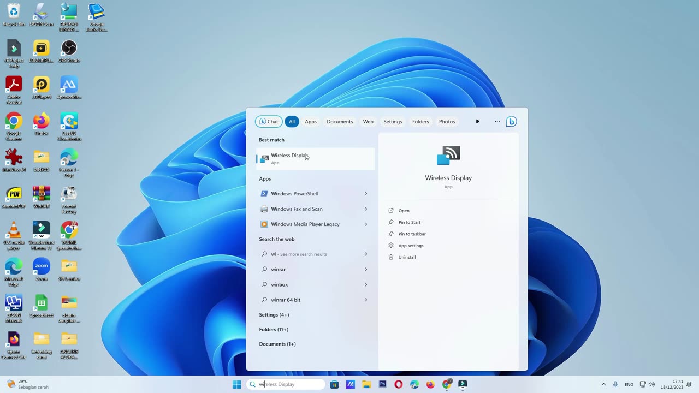Click the Windows Start button on taskbar
The height and width of the screenshot is (393, 699).
pos(236,384)
